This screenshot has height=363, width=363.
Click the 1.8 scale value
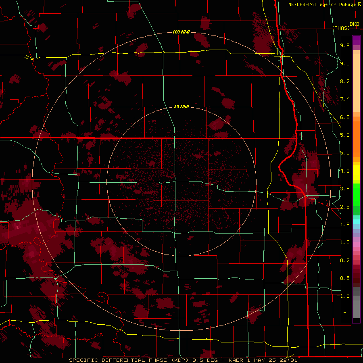point(345,225)
